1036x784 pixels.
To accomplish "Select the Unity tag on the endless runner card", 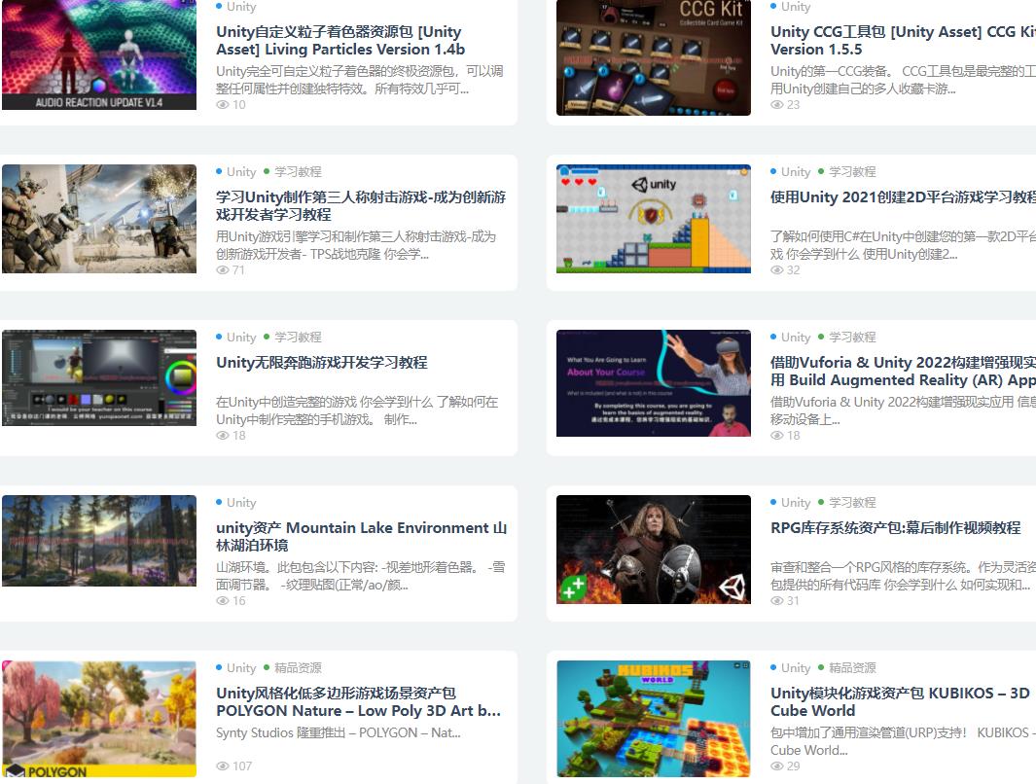I will (x=241, y=337).
